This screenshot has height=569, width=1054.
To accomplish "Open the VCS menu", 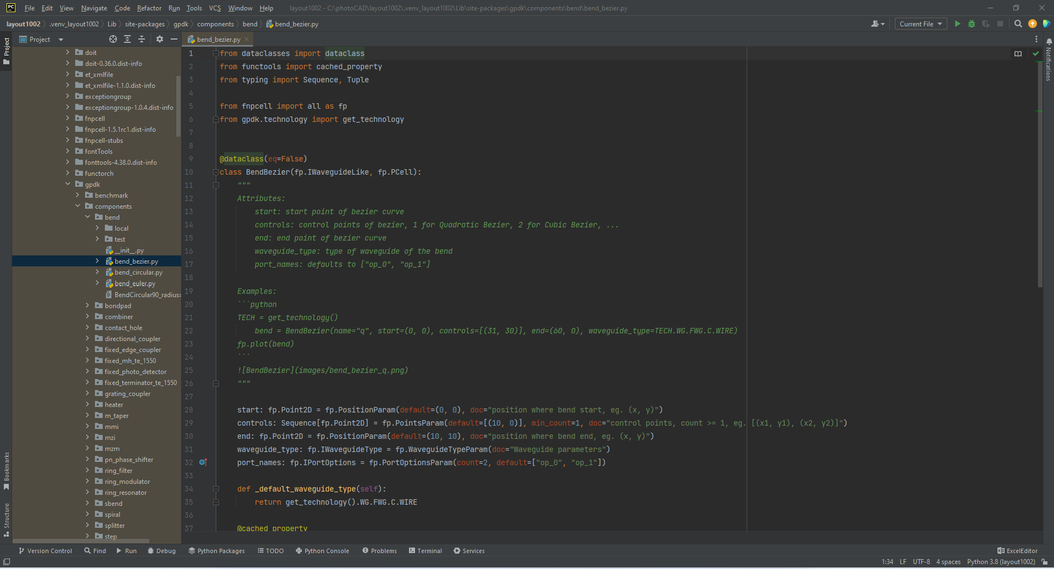I will 215,8.
